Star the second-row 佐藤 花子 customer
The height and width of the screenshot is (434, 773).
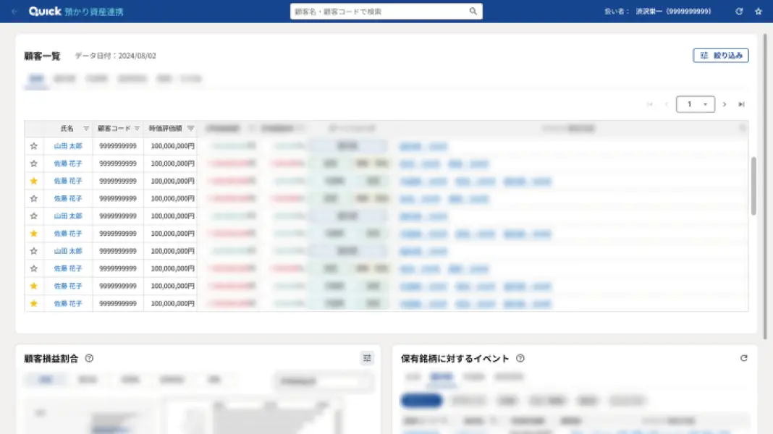click(x=33, y=163)
